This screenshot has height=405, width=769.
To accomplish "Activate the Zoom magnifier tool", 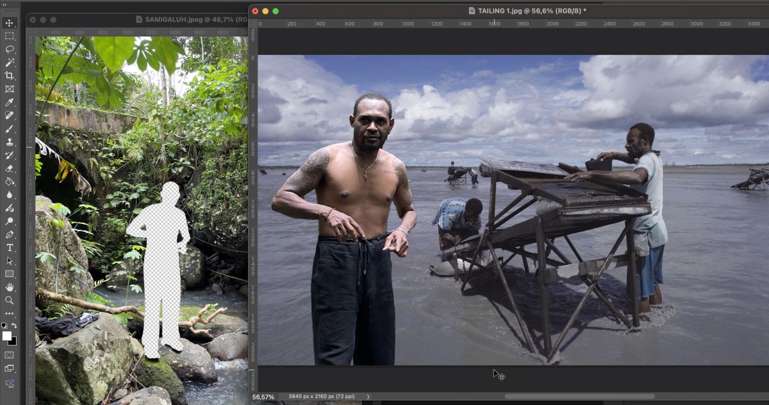I will pos(10,300).
